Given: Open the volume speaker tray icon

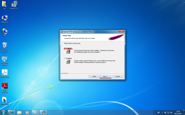Looking at the screenshot, I should coord(171,112).
